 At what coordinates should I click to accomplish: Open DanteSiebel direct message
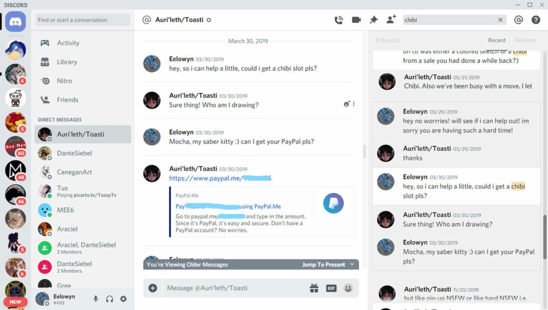pyautogui.click(x=83, y=153)
